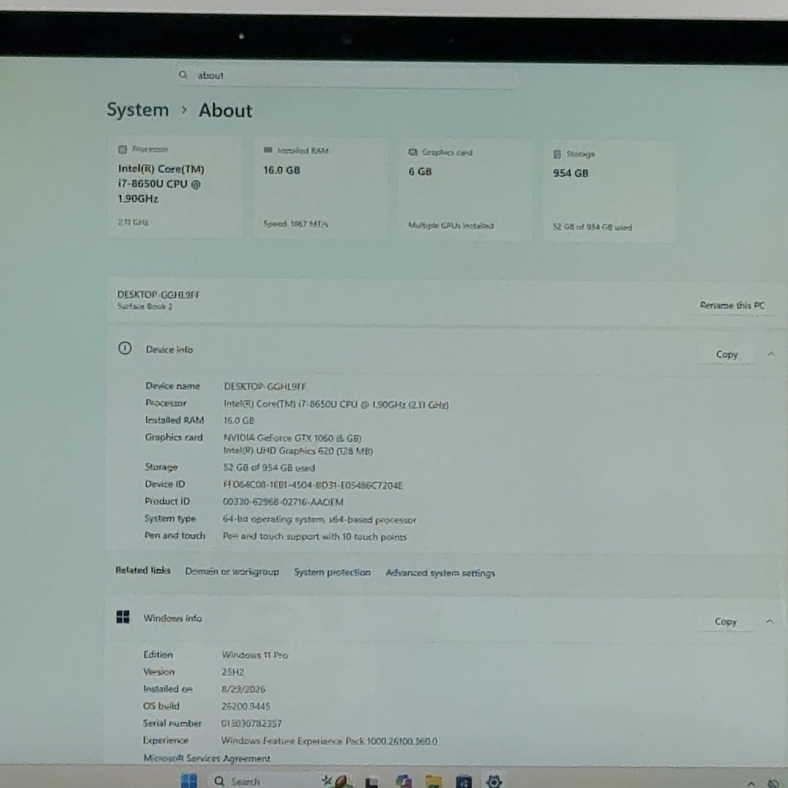Click the Device ID value starting "FFD64C08"
The height and width of the screenshot is (788, 788).
pos(312,485)
